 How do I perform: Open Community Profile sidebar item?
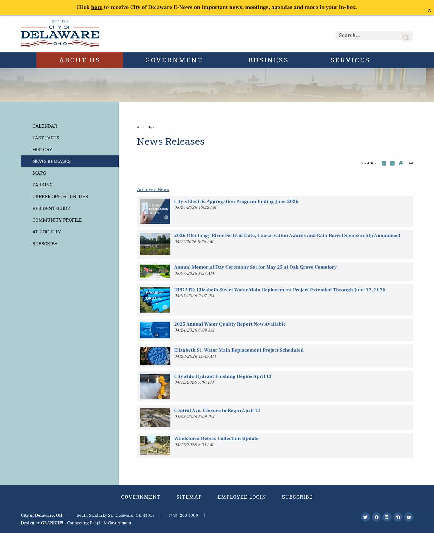57,220
